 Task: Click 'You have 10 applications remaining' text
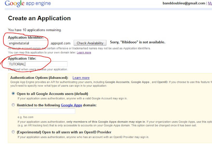pos(35,30)
